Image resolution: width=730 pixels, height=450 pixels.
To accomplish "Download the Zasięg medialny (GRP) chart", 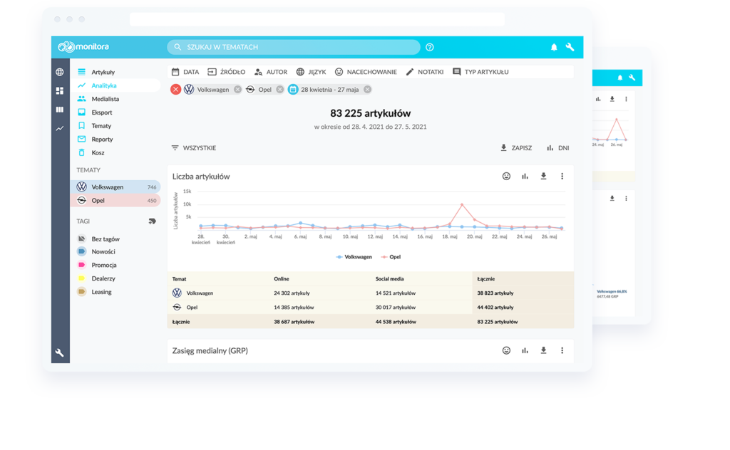I will (543, 350).
